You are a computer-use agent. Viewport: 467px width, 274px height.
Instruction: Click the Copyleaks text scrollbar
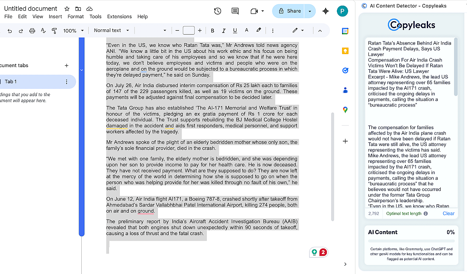(455, 67)
